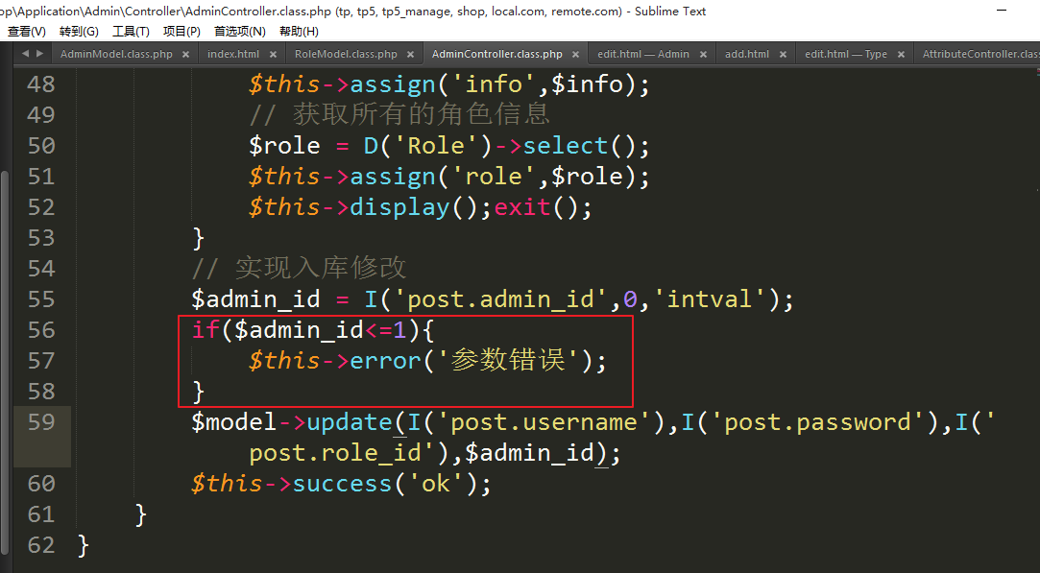Open the 查看(V) menu
Viewport: 1040px width, 573px height.
tap(26, 32)
